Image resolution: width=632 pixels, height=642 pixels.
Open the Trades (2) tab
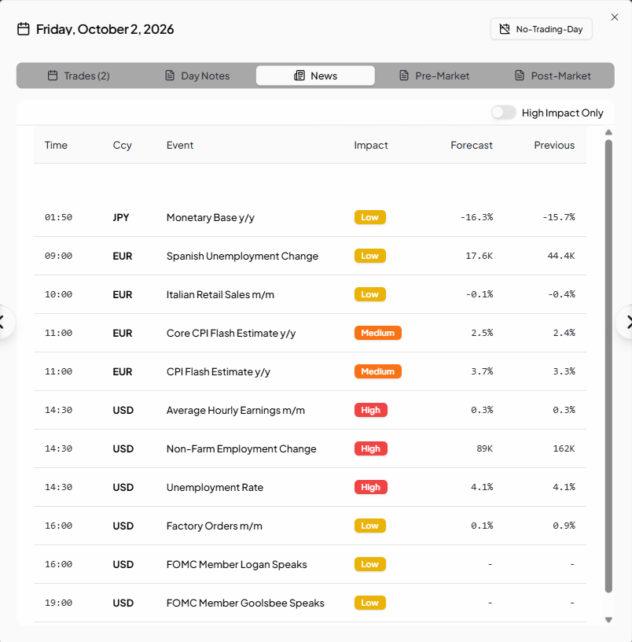coord(79,76)
